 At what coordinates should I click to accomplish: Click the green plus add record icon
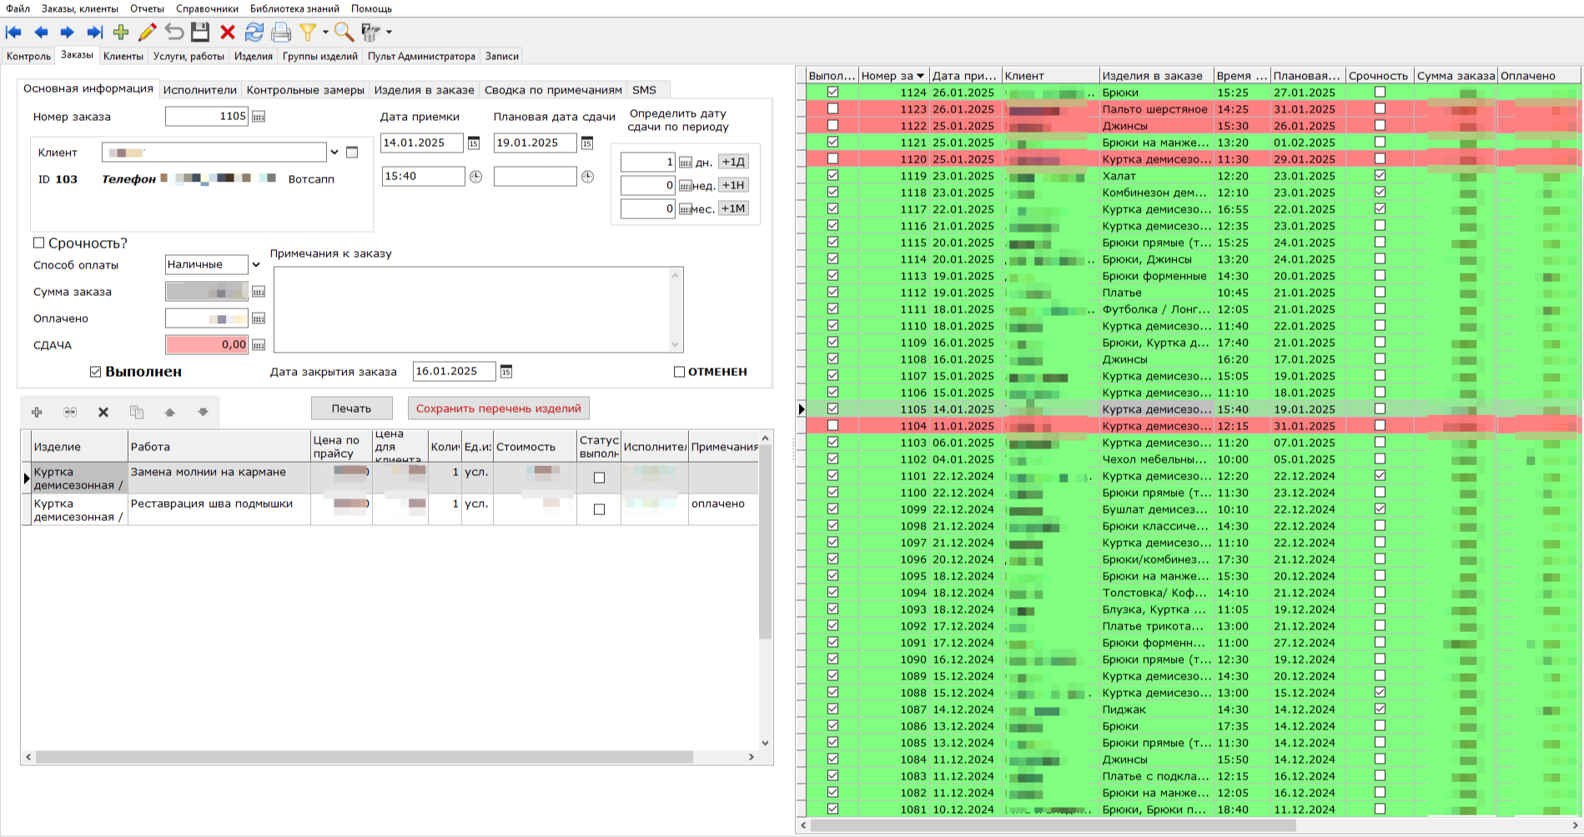pos(121,33)
